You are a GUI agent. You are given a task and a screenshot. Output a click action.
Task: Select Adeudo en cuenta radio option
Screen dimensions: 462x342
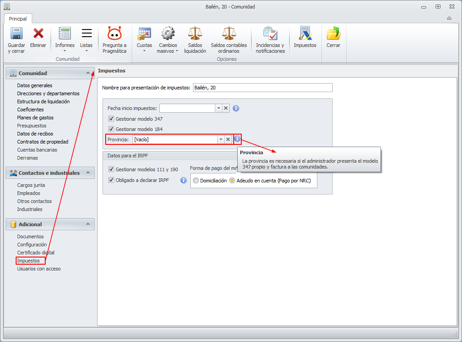click(x=232, y=181)
